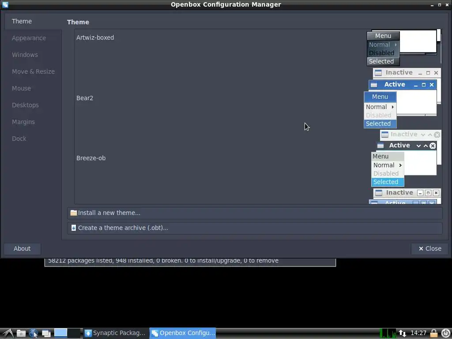Go to the Mouse settings tab
This screenshot has height=339, width=452.
(21, 88)
